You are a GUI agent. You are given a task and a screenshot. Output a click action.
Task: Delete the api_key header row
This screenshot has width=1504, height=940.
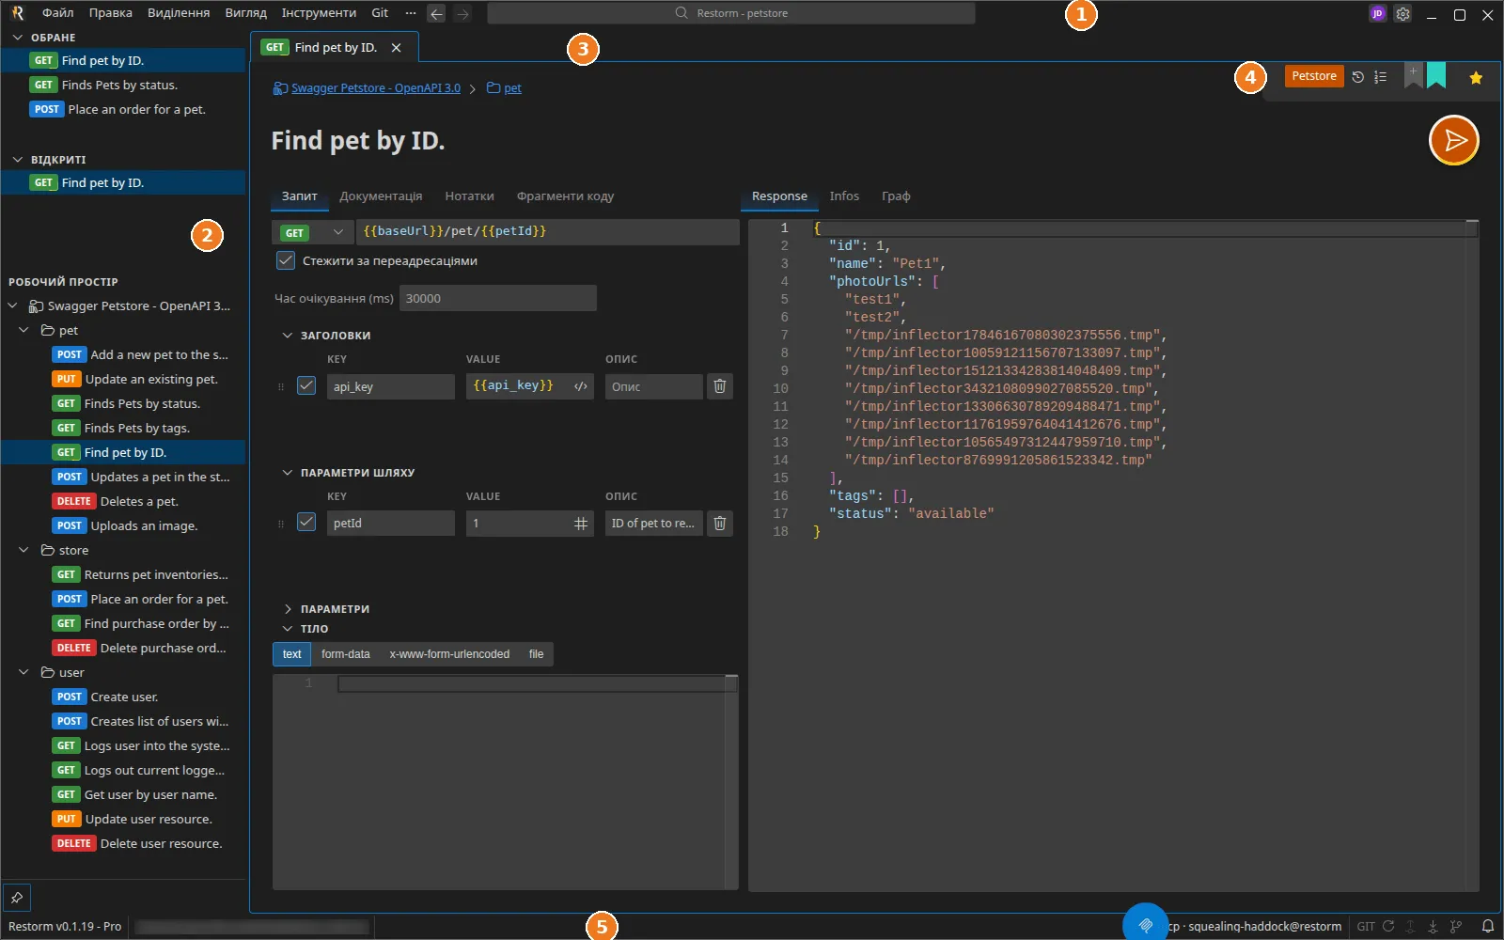[720, 386]
